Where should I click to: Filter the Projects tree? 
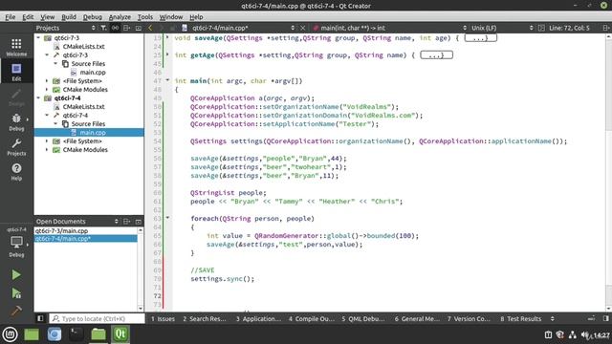coord(103,28)
